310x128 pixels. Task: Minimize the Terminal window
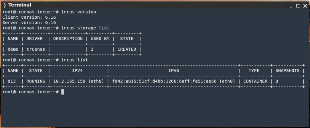coord(291,5)
